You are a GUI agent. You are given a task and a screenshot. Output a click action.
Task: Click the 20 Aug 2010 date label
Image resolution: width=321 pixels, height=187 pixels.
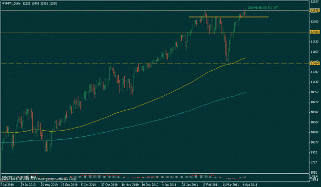point(49,184)
